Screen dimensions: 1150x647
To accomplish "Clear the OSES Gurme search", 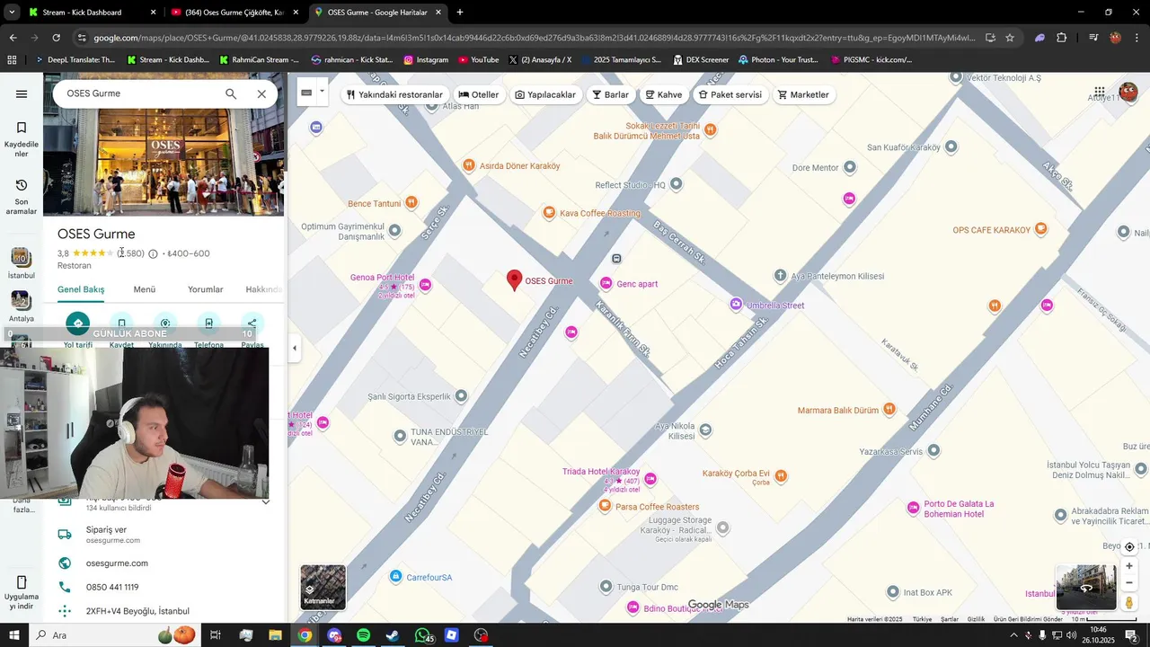I will (x=261, y=93).
